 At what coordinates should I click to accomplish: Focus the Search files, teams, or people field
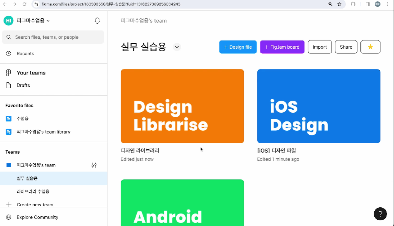click(53, 37)
